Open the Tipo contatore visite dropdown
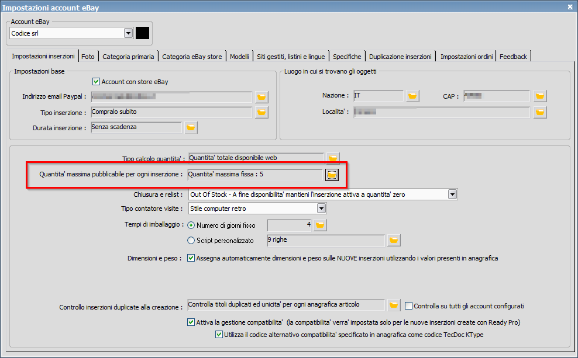Screen dimensions: 578x358 coord(321,208)
